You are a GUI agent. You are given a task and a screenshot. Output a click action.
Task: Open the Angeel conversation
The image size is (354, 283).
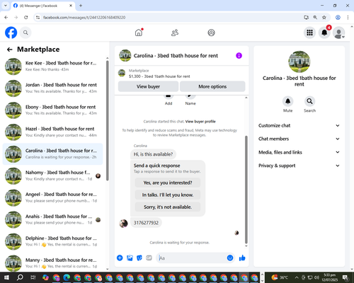pos(52,197)
